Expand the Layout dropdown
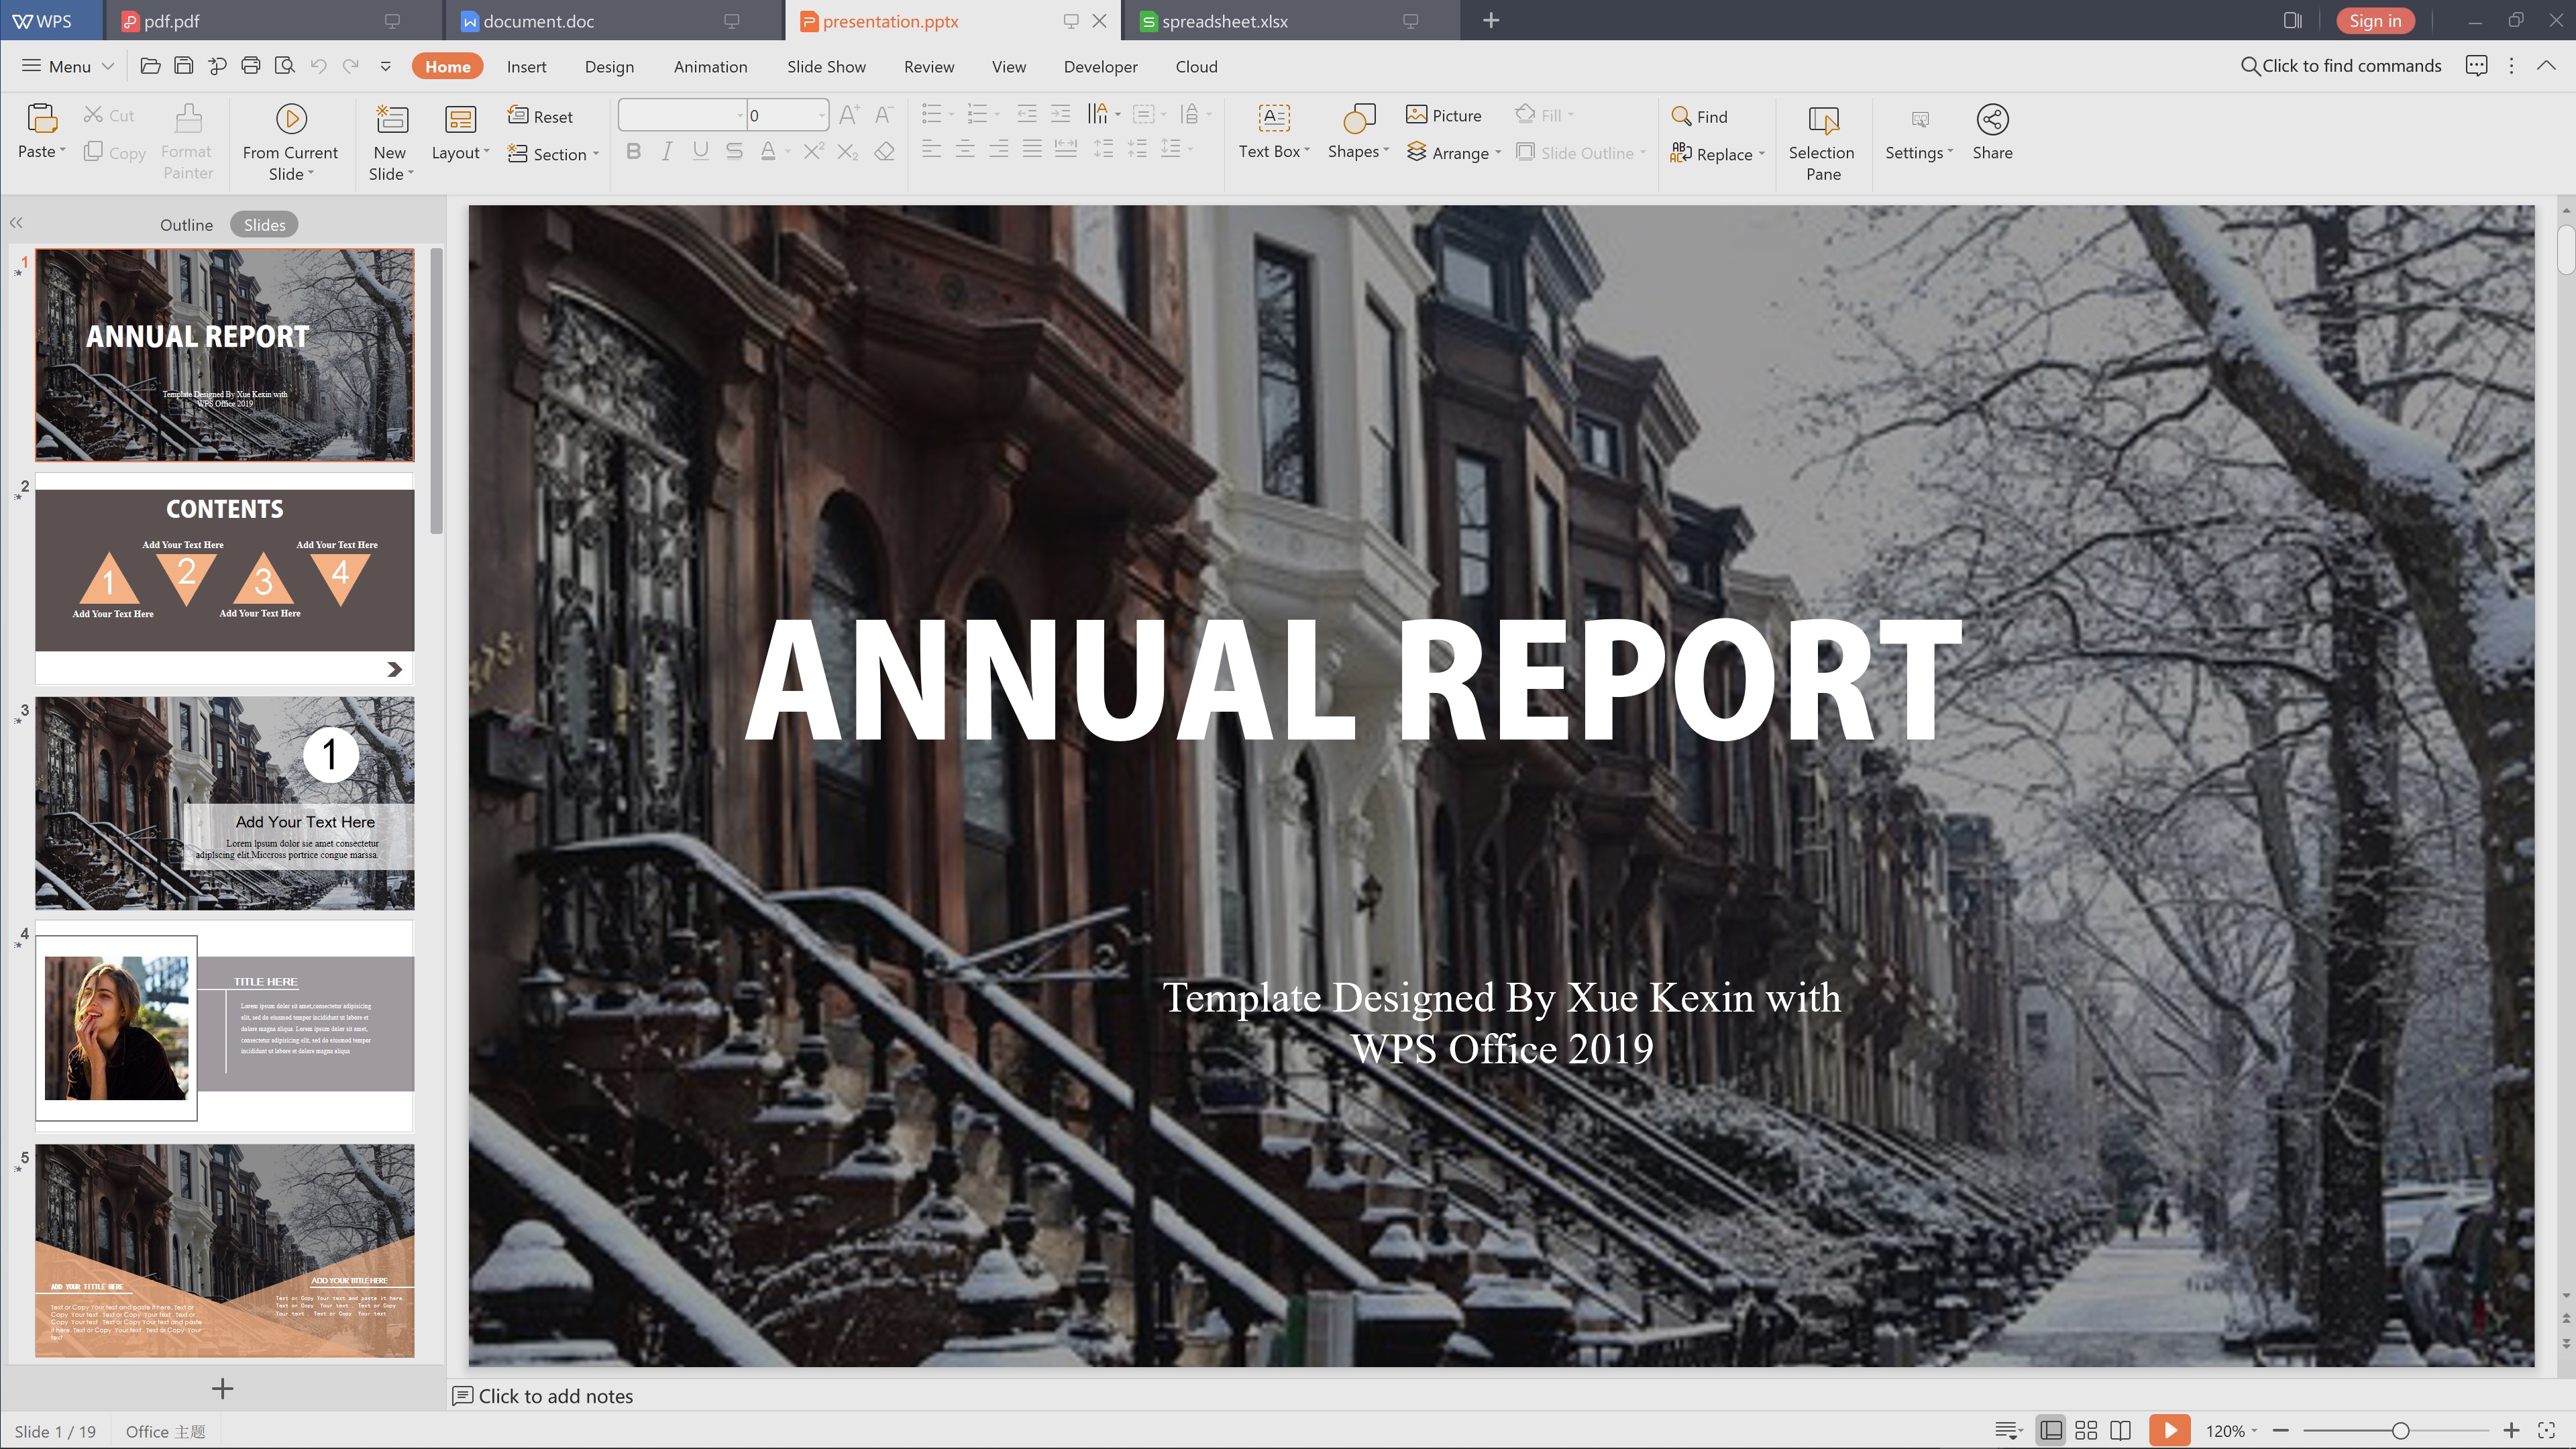Screen dimensions: 2576x1449 pyautogui.click(x=460, y=152)
